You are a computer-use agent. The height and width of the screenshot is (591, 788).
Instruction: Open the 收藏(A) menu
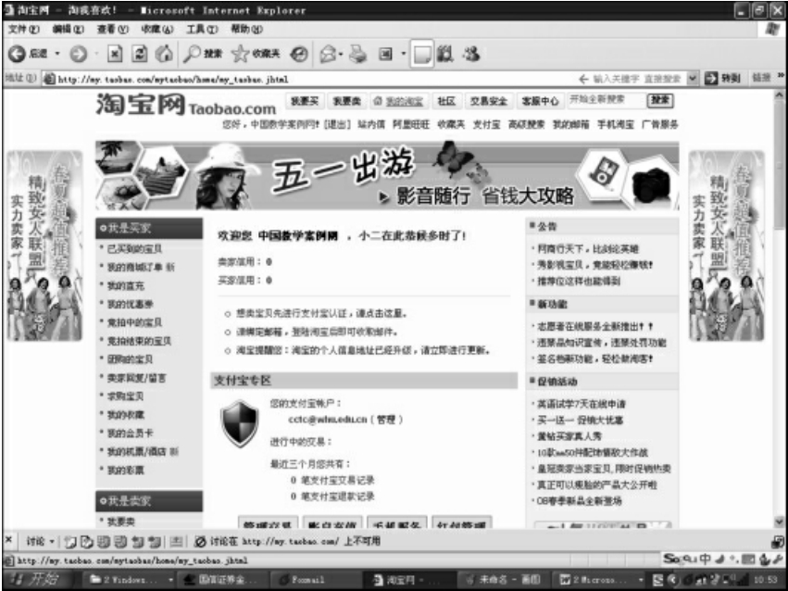coord(157,29)
